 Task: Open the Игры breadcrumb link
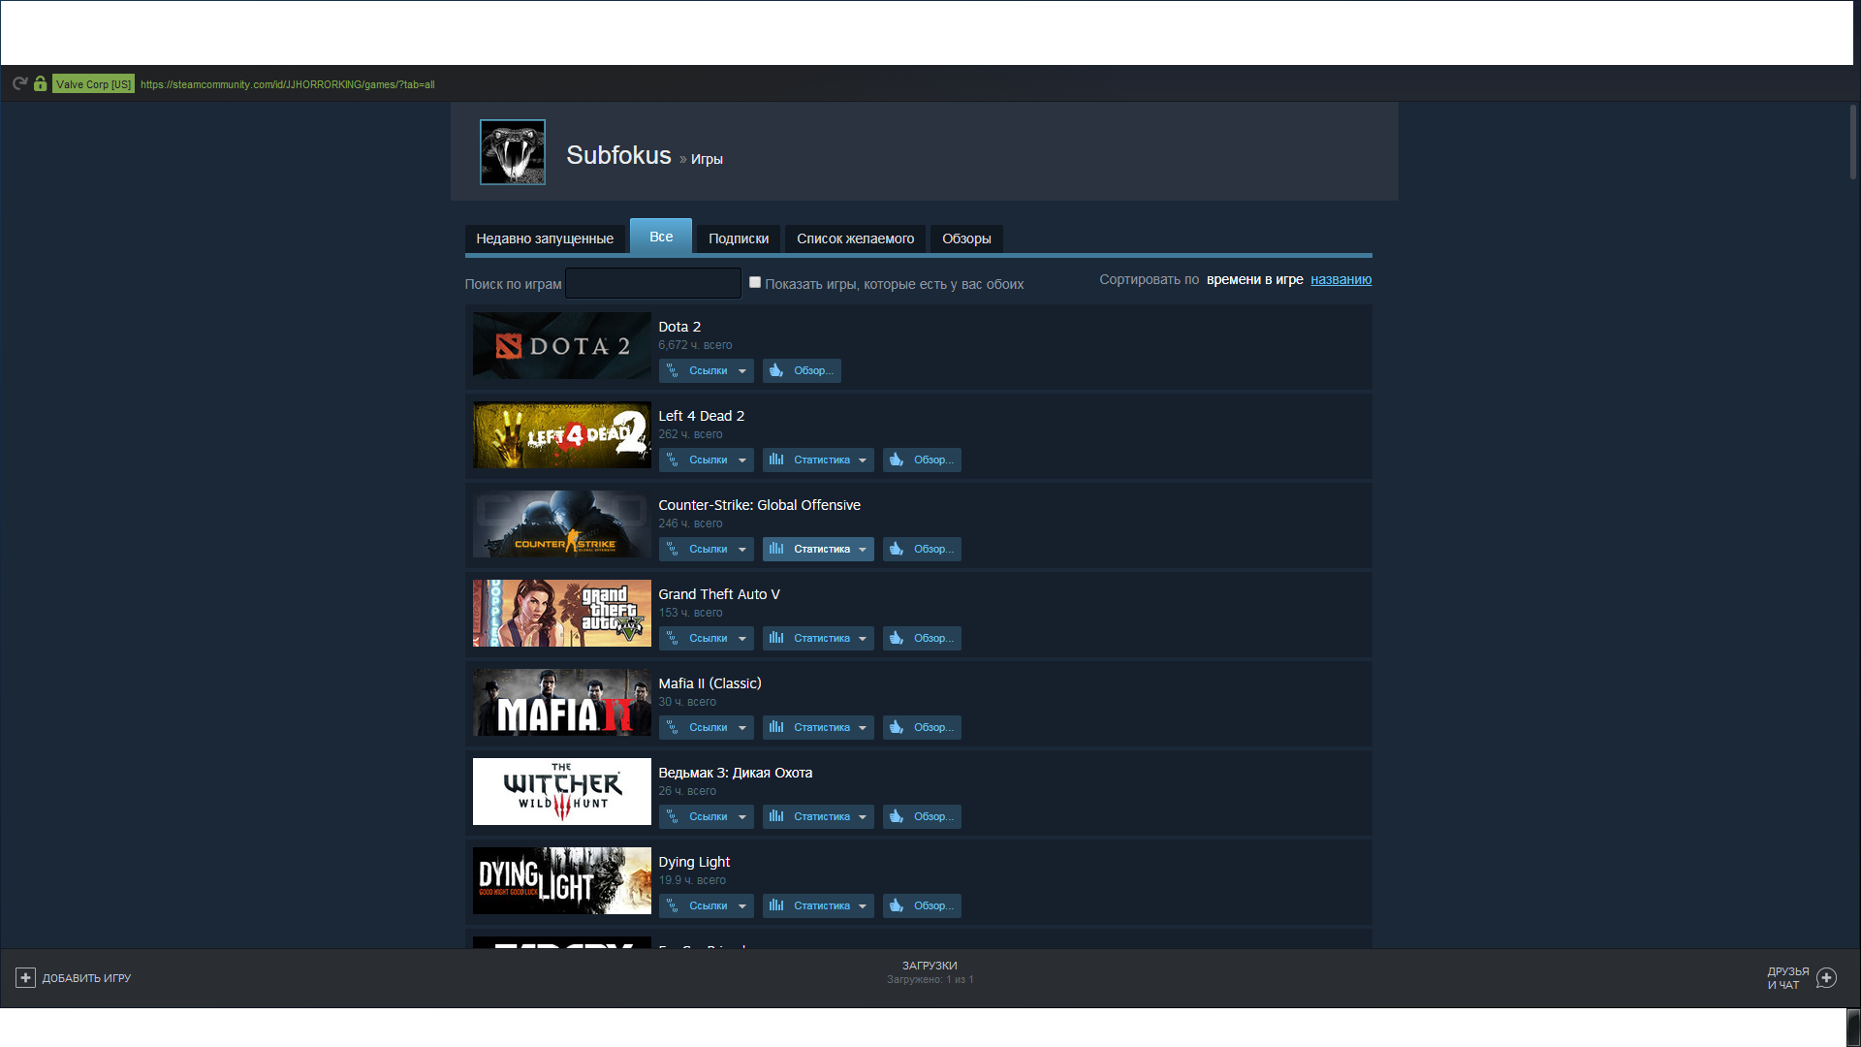tap(707, 159)
